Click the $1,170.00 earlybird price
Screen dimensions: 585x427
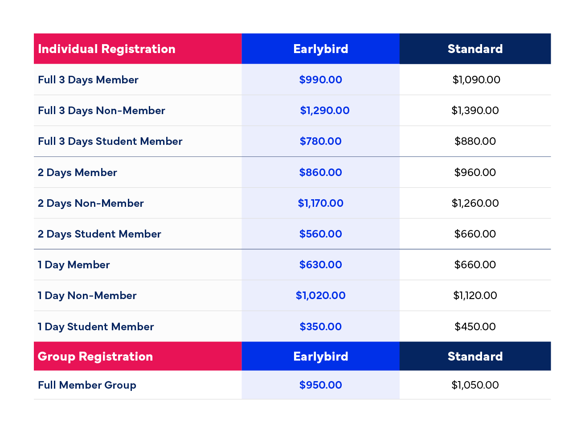(320, 203)
